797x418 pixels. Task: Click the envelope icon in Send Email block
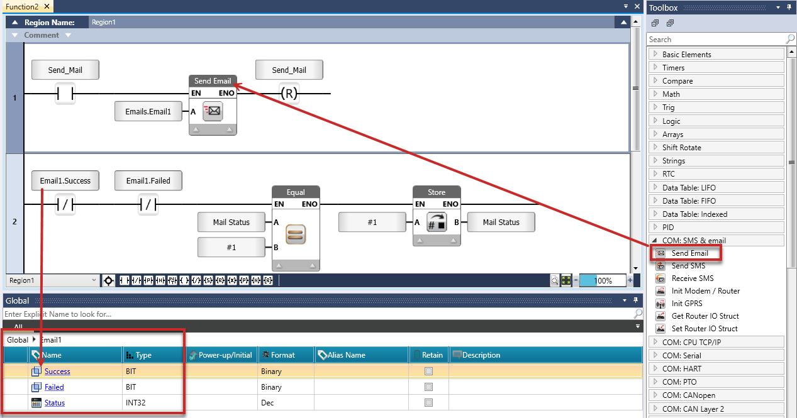click(213, 112)
